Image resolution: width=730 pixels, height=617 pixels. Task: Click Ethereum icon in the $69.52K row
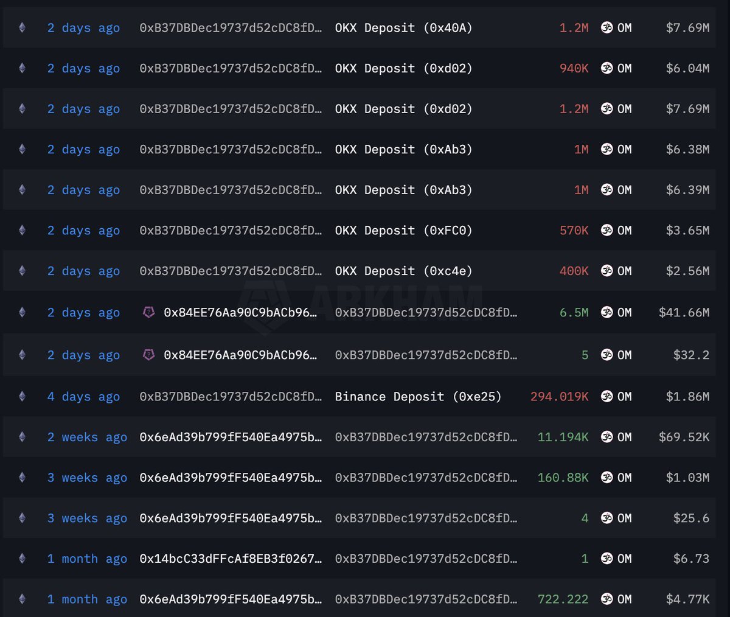coord(22,437)
